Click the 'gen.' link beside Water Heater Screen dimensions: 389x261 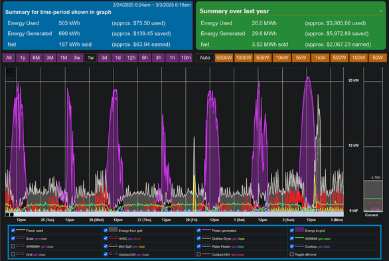234,246
